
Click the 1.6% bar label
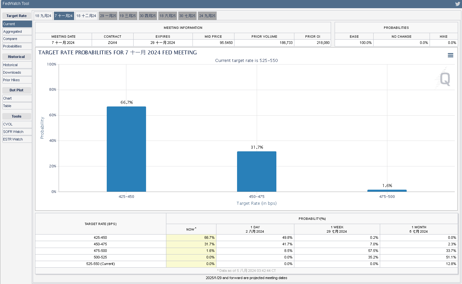(387, 186)
